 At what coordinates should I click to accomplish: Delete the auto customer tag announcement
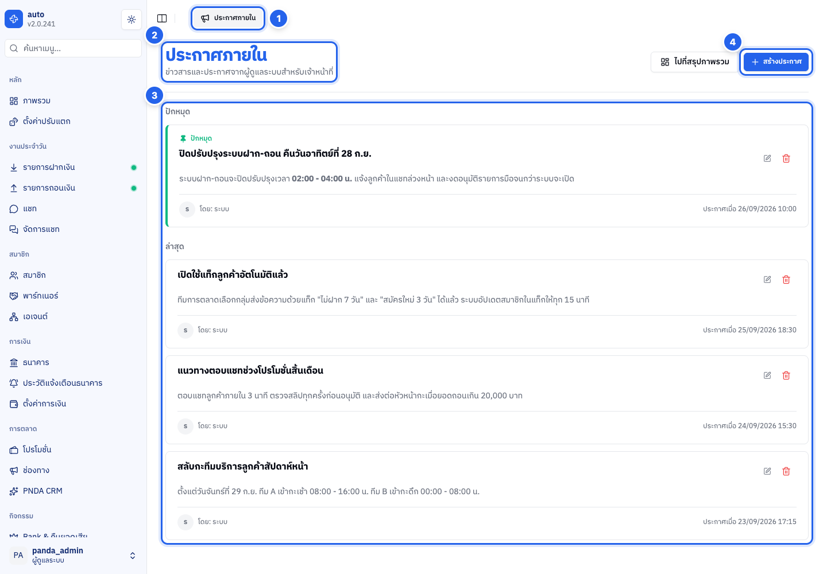coord(786,280)
